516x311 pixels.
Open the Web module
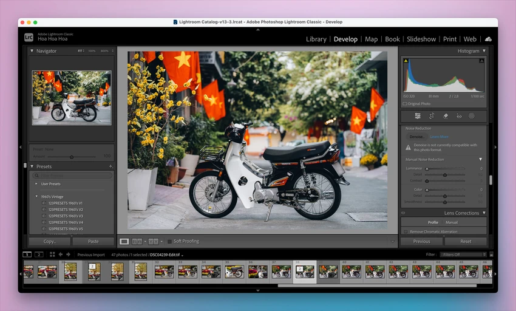point(470,39)
